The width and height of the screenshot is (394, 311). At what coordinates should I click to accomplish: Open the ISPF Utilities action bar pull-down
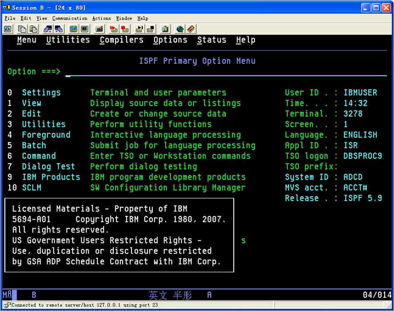pyautogui.click(x=68, y=40)
